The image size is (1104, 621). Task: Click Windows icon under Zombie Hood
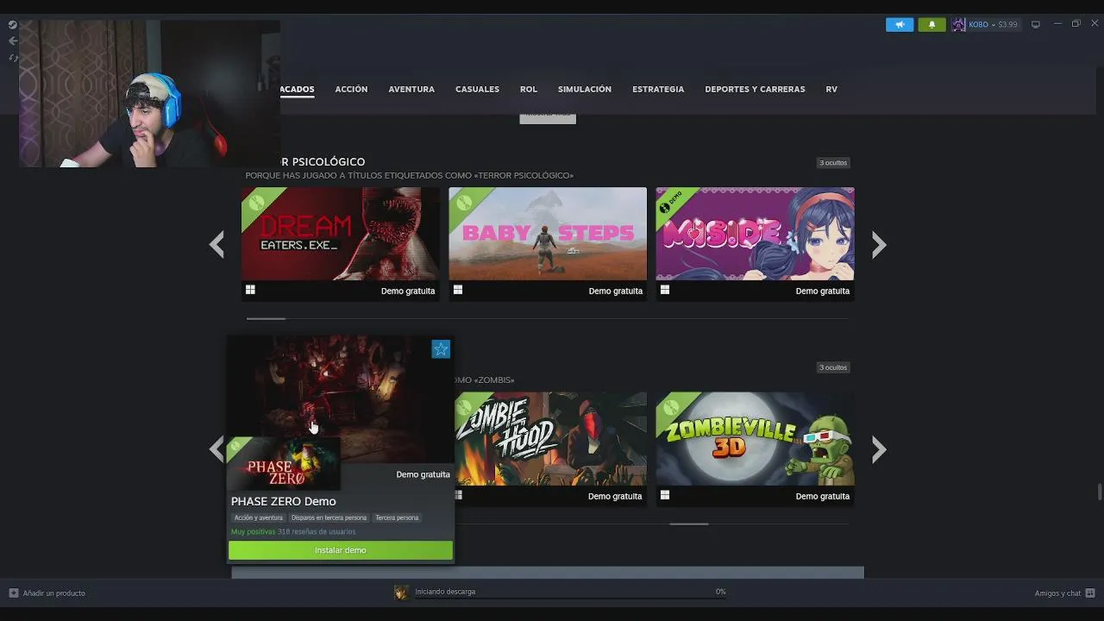coord(458,495)
